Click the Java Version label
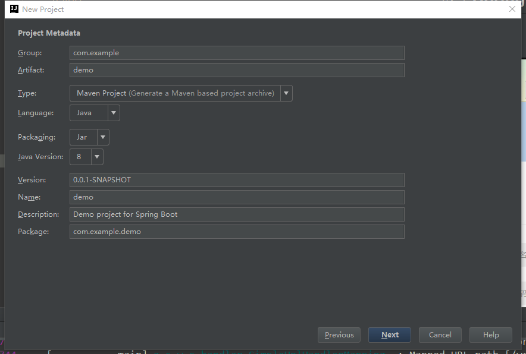The width and height of the screenshot is (526, 354). point(40,157)
